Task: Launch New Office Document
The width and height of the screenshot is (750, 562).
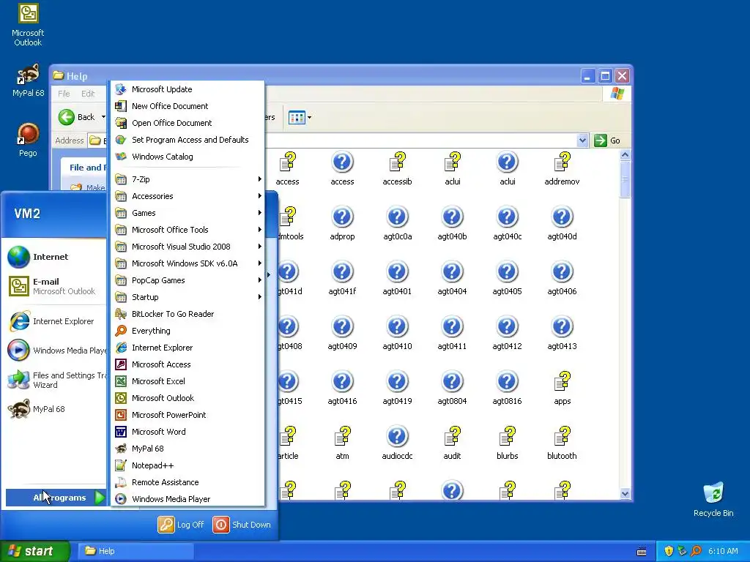Action: (187, 106)
